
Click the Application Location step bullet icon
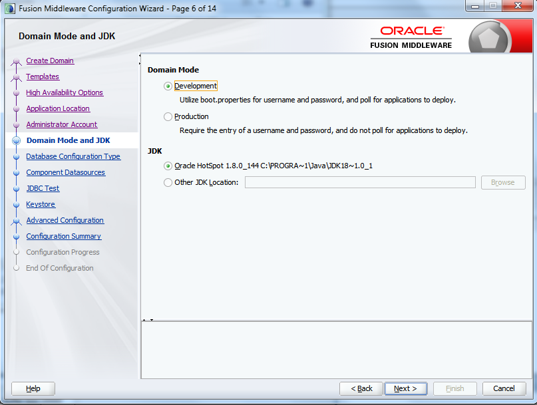click(16, 109)
